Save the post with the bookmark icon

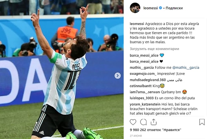[202, 122]
